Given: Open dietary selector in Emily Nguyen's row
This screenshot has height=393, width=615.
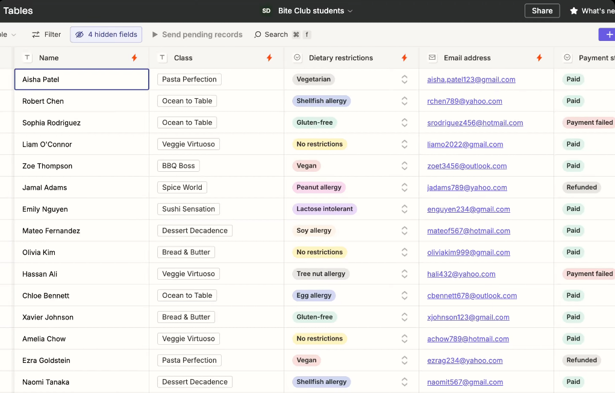Looking at the screenshot, I should click(x=404, y=209).
